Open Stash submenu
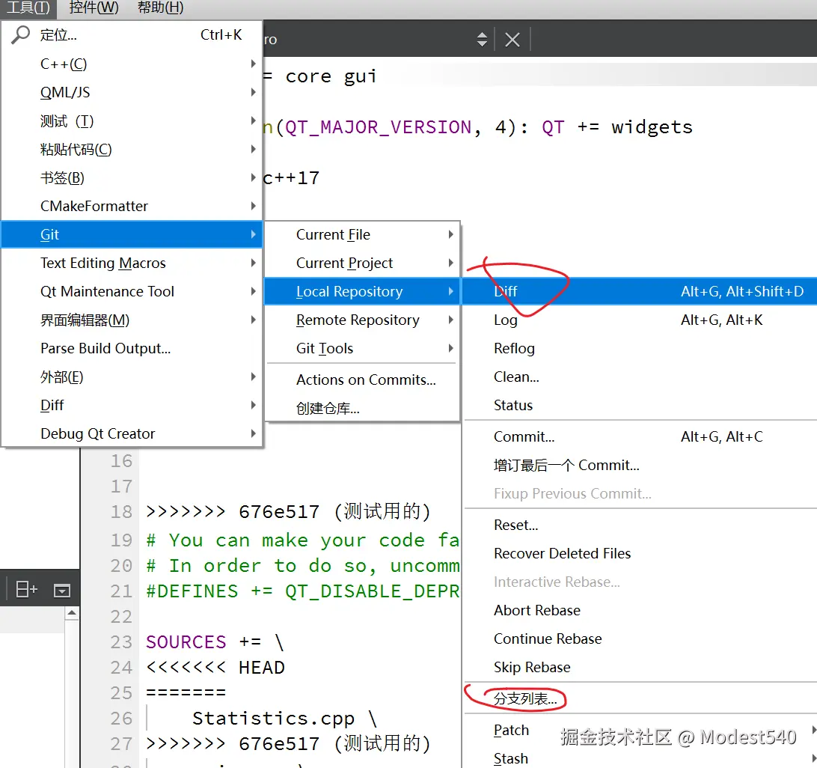The image size is (817, 768). pyautogui.click(x=640, y=758)
